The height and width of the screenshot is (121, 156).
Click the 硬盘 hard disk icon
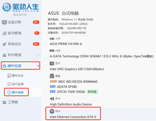(52, 76)
